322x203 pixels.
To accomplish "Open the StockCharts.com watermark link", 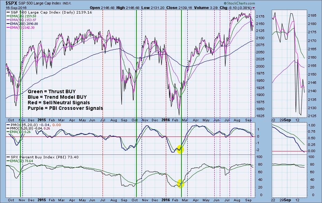I will 240,3.
